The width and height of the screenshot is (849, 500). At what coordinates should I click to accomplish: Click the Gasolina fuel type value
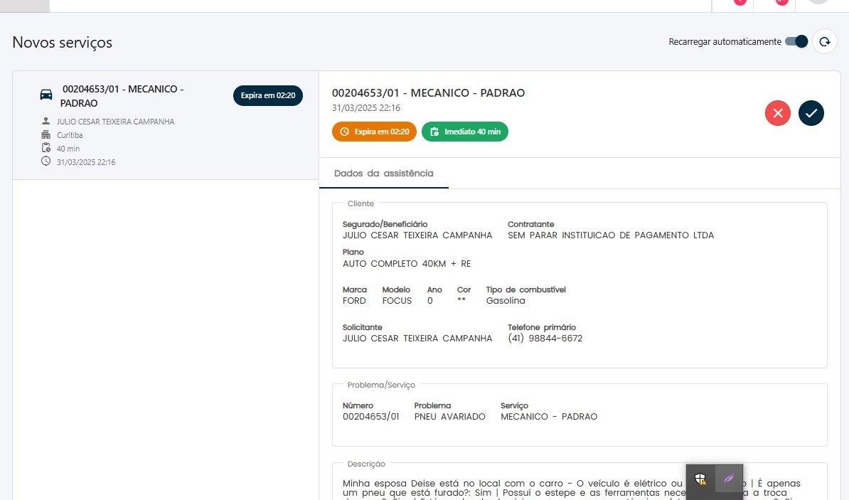click(505, 301)
